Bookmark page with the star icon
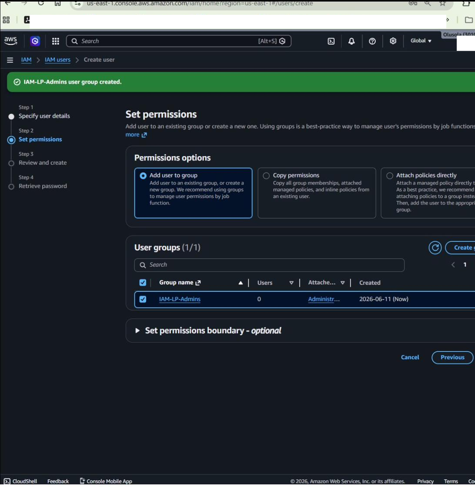The width and height of the screenshot is (475, 487). [x=442, y=3]
